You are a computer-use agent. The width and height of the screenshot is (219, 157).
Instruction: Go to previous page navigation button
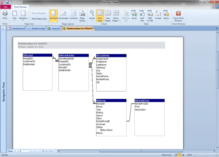(18, 151)
